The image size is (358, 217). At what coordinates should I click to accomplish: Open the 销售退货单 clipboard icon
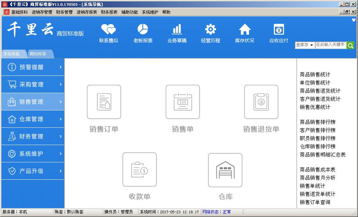click(x=261, y=102)
